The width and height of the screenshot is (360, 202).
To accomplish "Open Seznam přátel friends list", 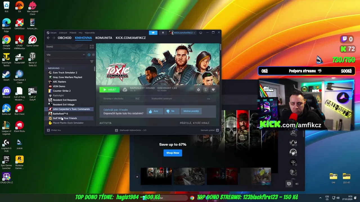I will [210, 130].
